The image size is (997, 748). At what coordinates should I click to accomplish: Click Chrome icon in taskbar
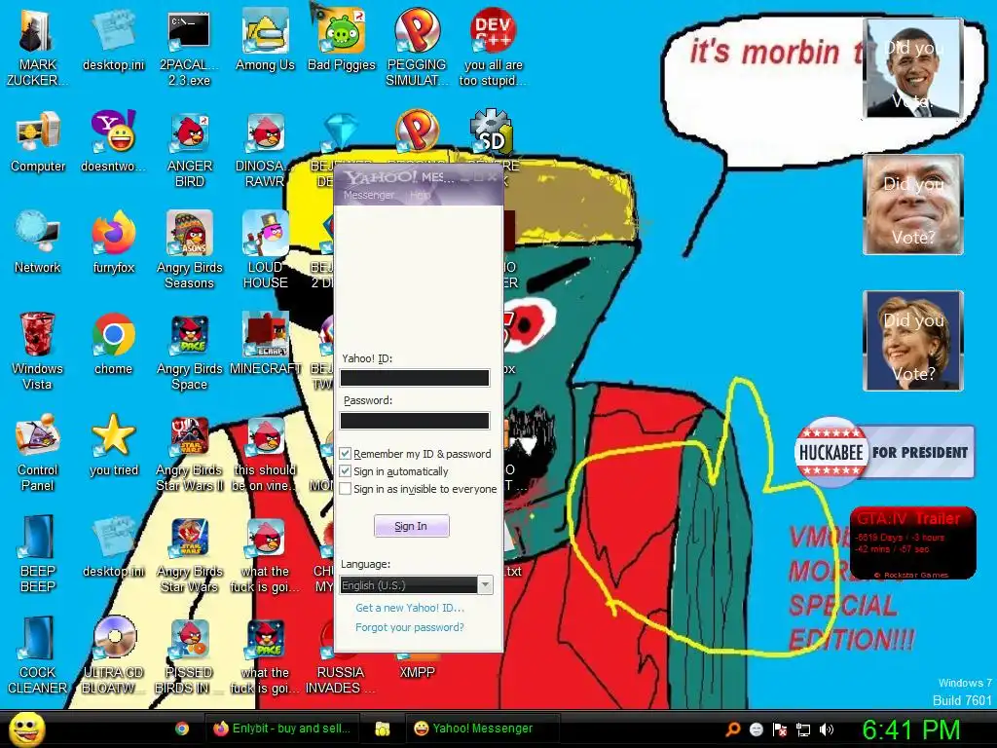[x=182, y=729]
